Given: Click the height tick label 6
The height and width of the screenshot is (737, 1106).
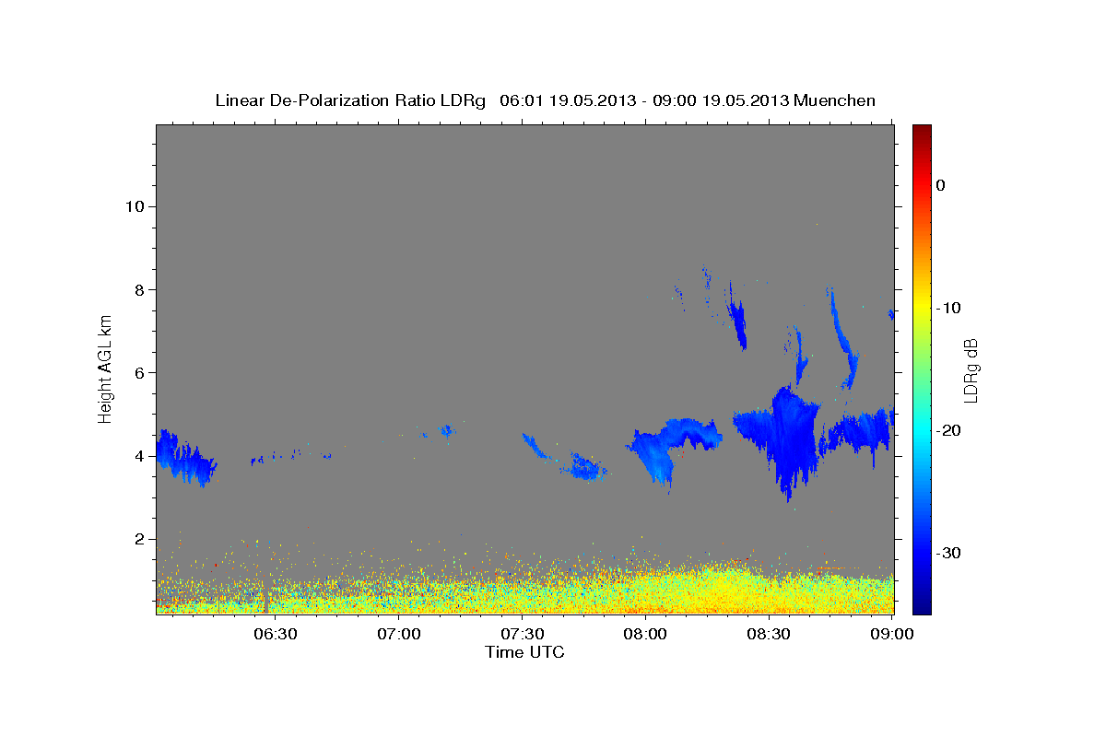Looking at the screenshot, I should (139, 372).
